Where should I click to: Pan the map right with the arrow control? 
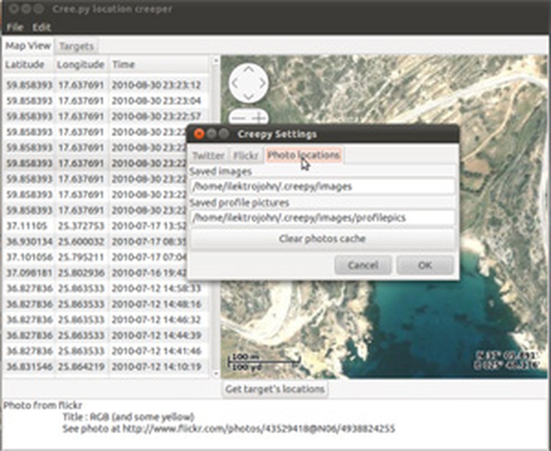(262, 84)
